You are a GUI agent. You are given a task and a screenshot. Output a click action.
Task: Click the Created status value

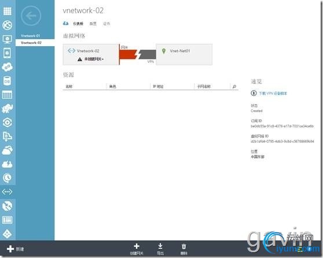coord(256,111)
